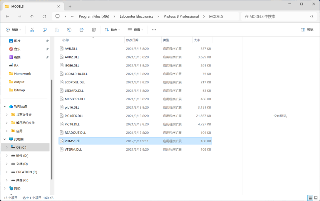The image size is (320, 201).
Task: Select the pic16.DLL file
Action: [x=135, y=107]
